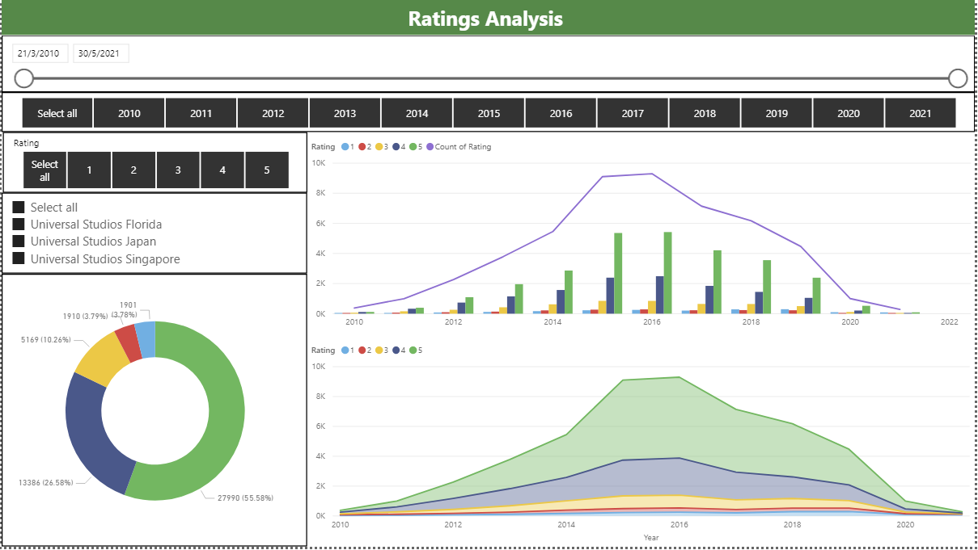Click the start date field 21/3/2010

coord(39,54)
